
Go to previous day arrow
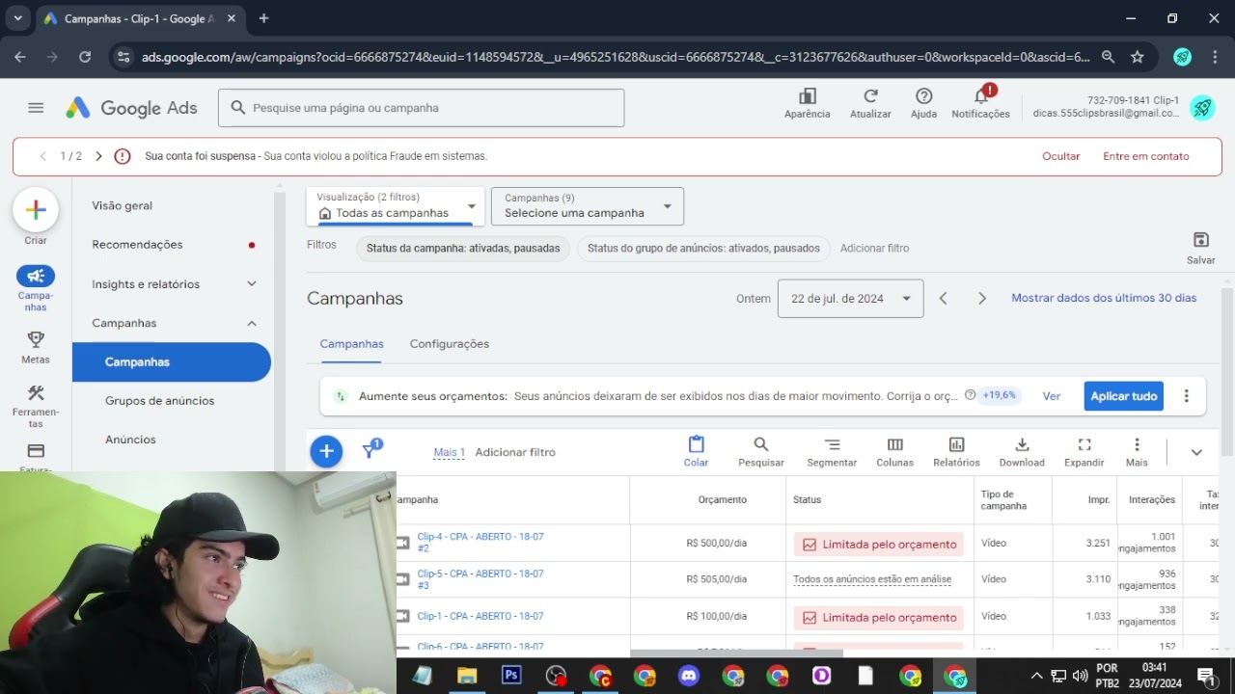tap(944, 299)
